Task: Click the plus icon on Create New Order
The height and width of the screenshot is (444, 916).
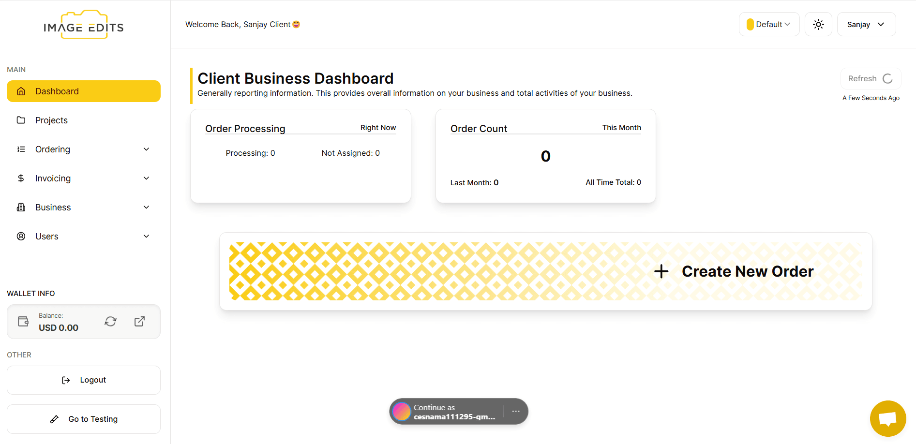Action: (x=661, y=271)
